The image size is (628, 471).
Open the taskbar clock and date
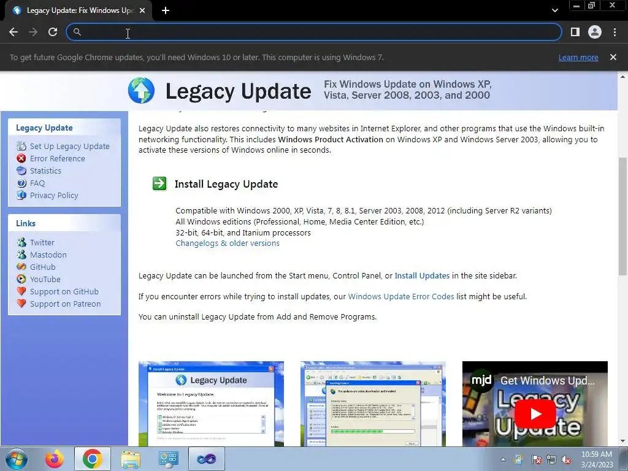[x=597, y=459]
